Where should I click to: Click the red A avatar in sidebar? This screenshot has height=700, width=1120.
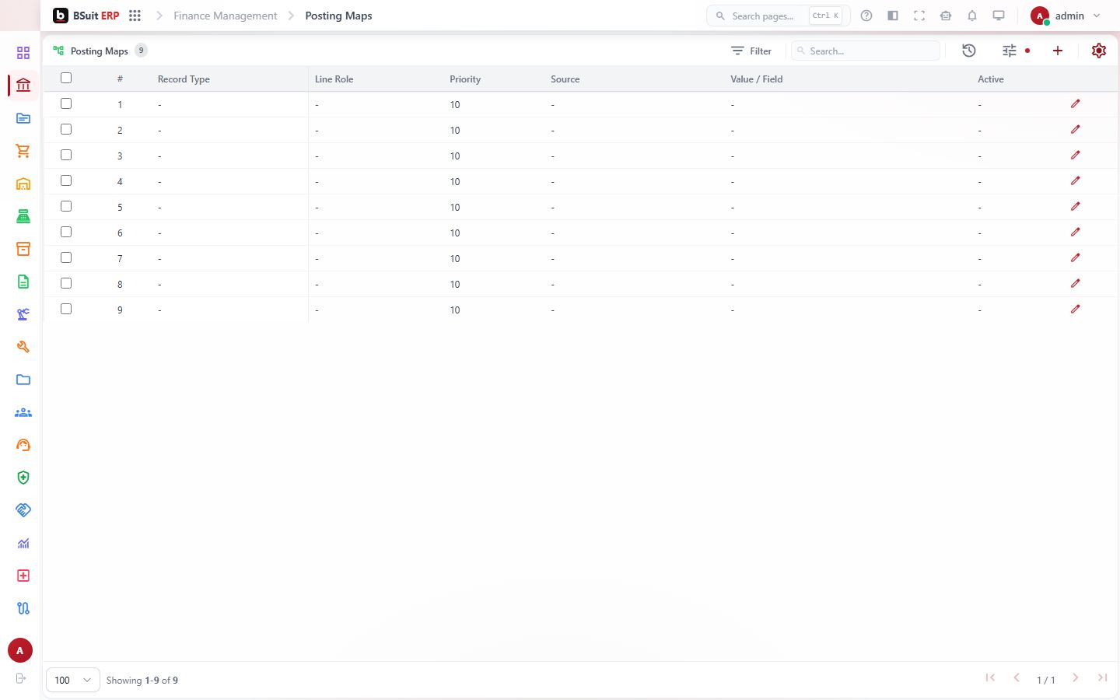coord(20,650)
